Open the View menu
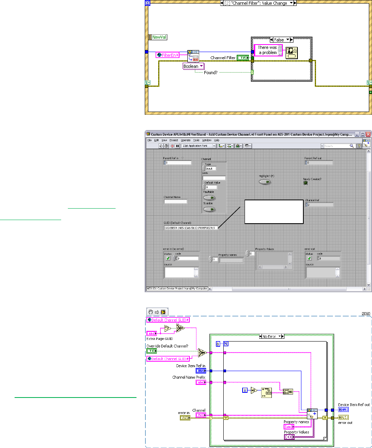This screenshot has height=448, width=372. (x=164, y=140)
